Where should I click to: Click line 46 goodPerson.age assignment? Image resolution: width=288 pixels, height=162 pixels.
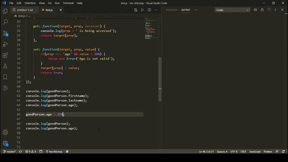click(x=45, y=114)
